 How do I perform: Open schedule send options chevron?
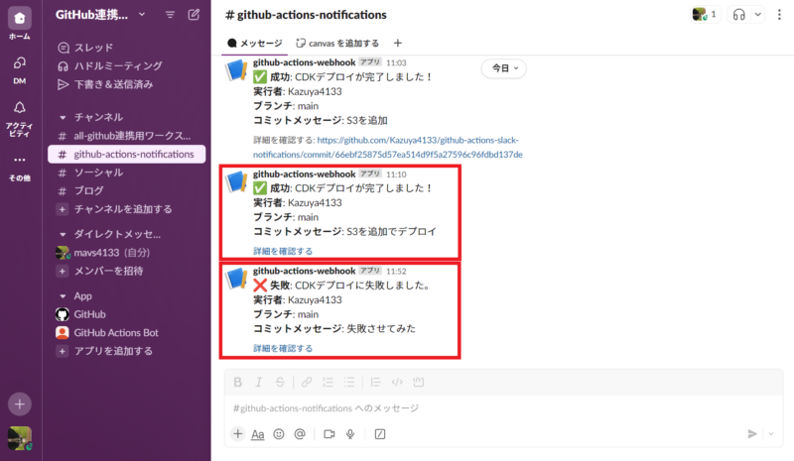(771, 433)
